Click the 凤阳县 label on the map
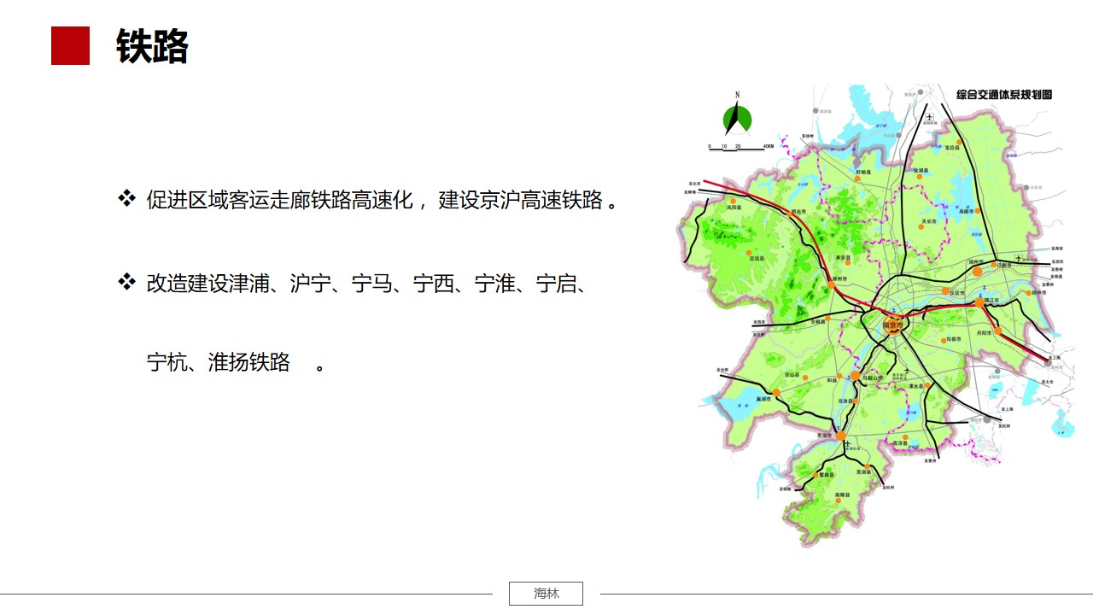Screen dimensions: 1093x615 pos(734,208)
